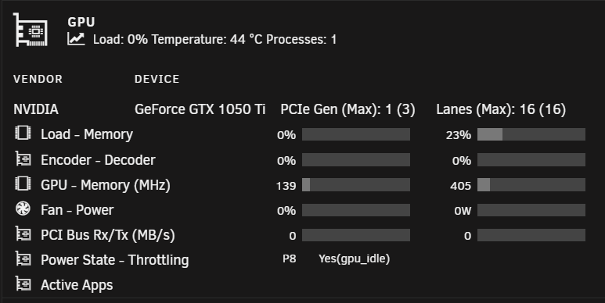Click the Lanes (Max): 16 (16) text
Image resolution: width=605 pixels, height=303 pixels.
pyautogui.click(x=501, y=109)
